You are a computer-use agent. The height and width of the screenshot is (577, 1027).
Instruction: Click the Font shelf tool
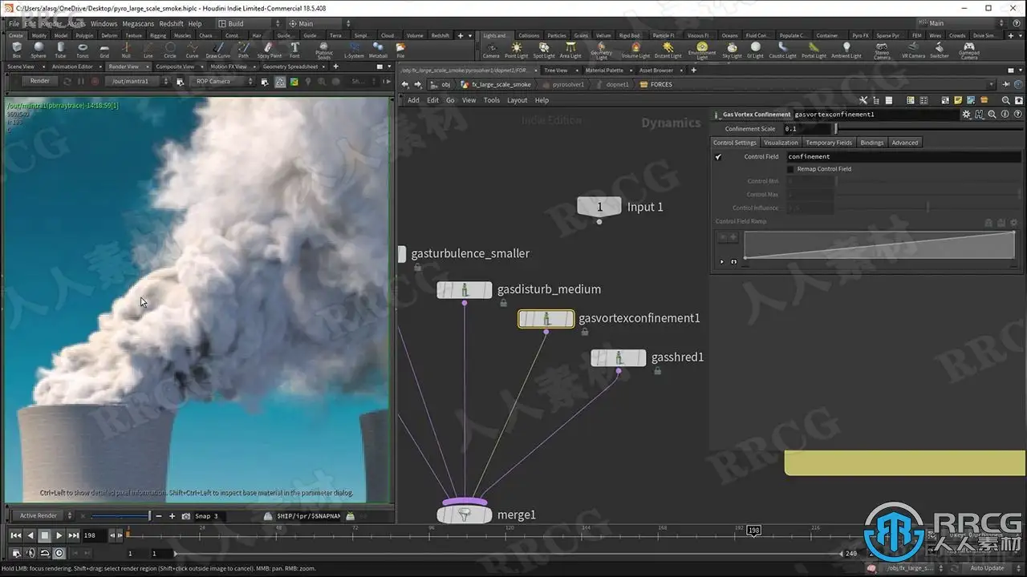click(x=294, y=50)
